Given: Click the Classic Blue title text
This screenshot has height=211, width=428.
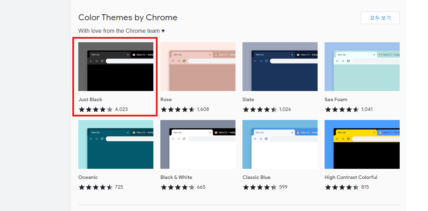Looking at the screenshot, I should click(256, 177).
